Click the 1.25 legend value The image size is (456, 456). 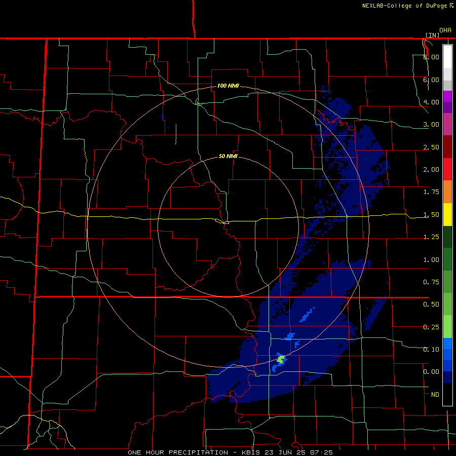coord(431,237)
